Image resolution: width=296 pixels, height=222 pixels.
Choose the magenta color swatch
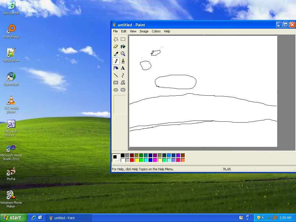point(155,160)
